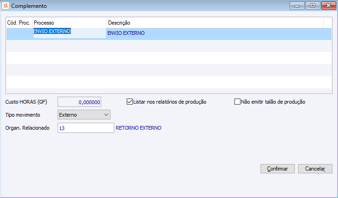Maximize the Complemento window

[x=312, y=6]
